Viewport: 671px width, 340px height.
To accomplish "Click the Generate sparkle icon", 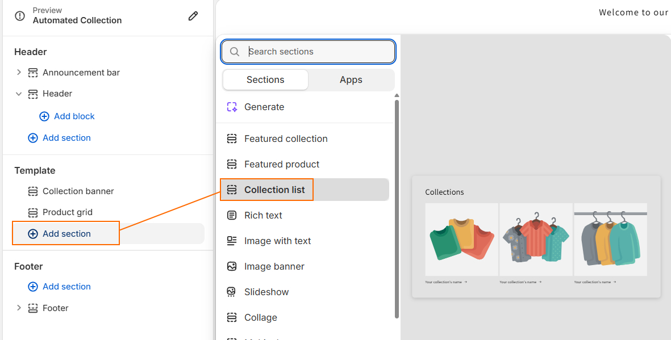I will (x=232, y=107).
